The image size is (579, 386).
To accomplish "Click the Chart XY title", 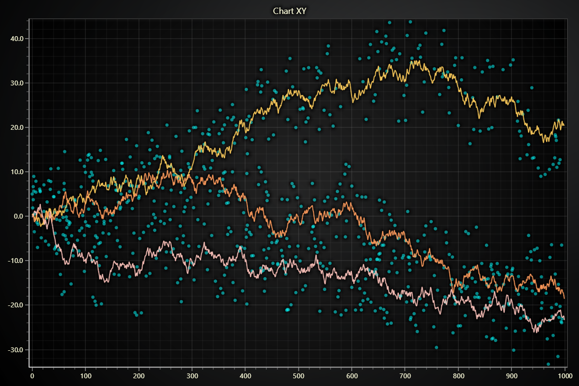I will click(290, 10).
